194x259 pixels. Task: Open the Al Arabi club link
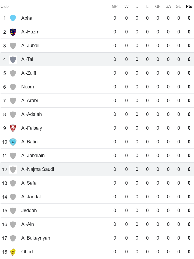30,101
